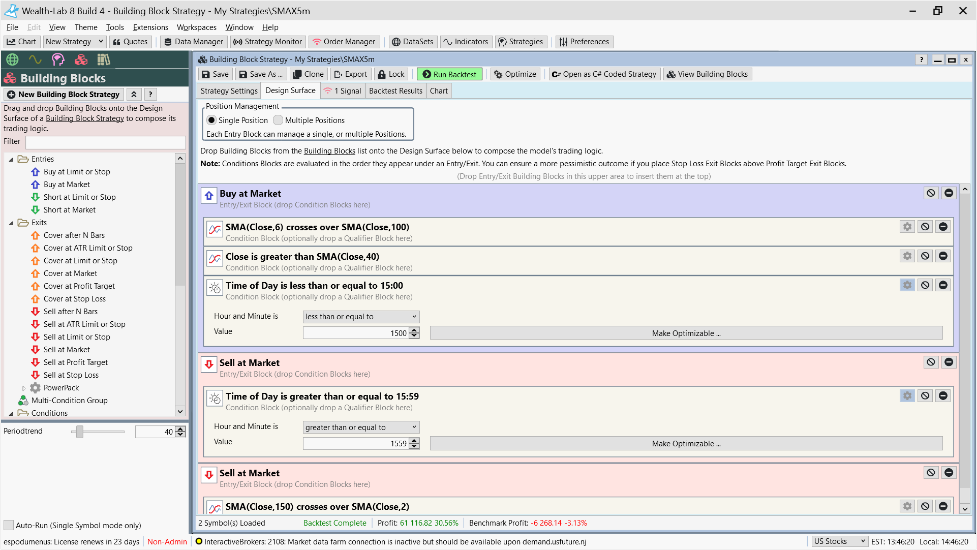
Task: Open settings gear for Time of Day 15:00 block
Action: (x=907, y=285)
